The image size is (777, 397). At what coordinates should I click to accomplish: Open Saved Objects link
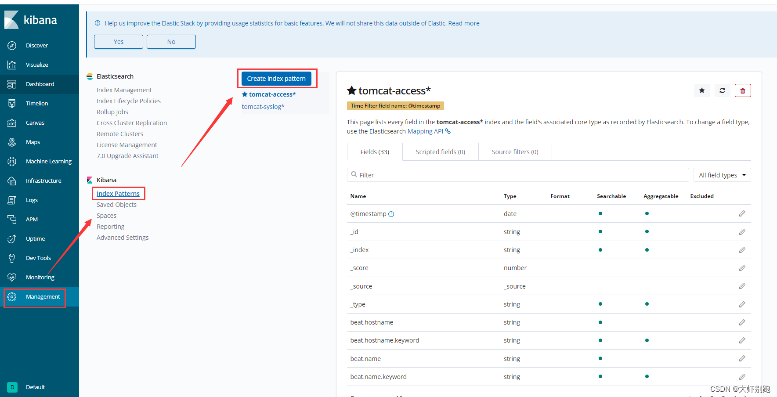116,205
